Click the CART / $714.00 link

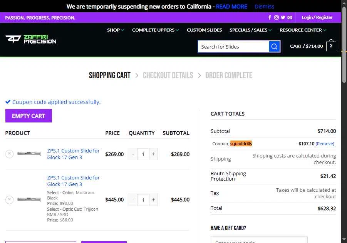306,46
